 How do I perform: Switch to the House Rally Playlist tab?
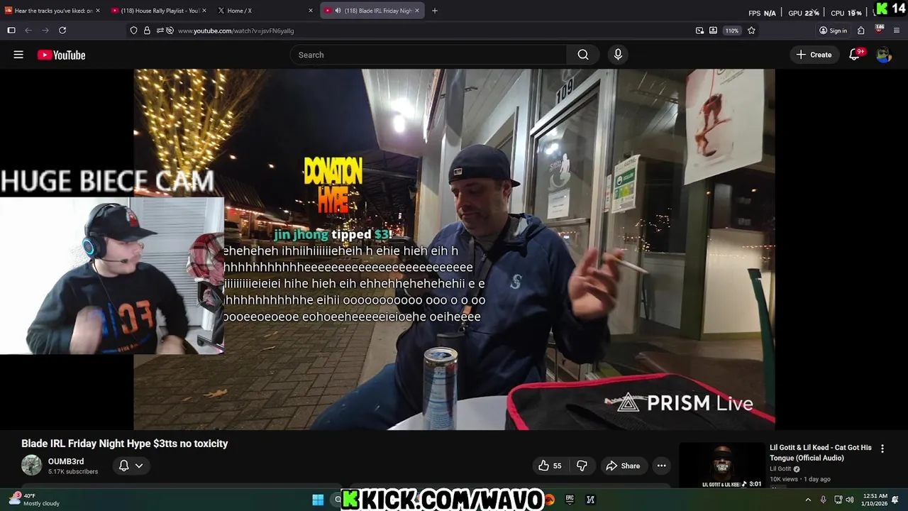point(157,11)
